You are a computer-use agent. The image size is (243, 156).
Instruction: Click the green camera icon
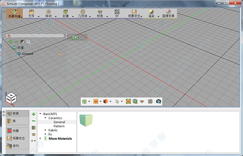75,37
